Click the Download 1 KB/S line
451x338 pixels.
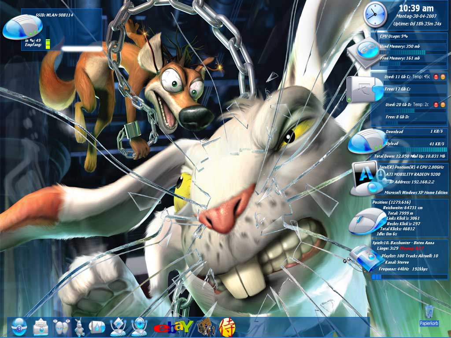[414, 131]
